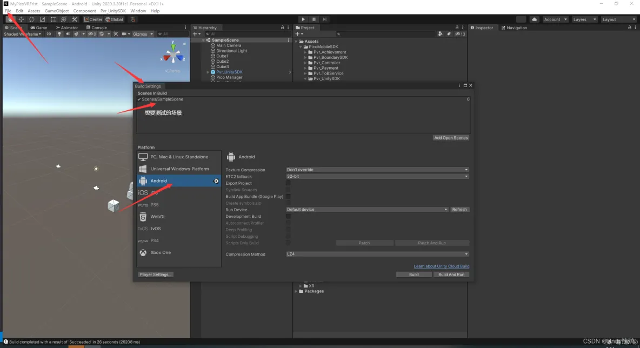Screen dimensions: 640x348
Task: Toggle Global rotation mode button
Action: pos(114,19)
